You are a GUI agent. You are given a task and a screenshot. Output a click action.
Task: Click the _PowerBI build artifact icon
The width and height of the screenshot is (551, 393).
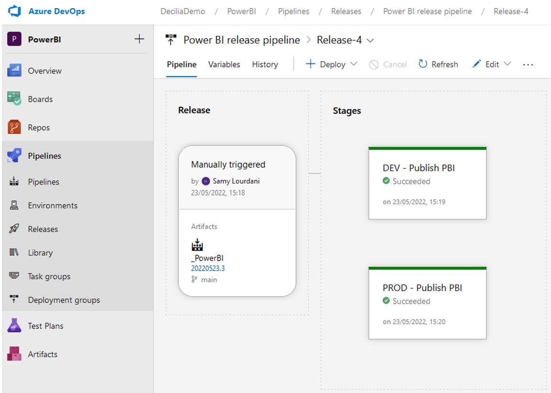click(197, 245)
